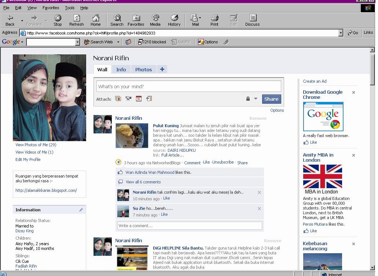The height and width of the screenshot is (276, 378).
Task: Click the Share button
Action: click(271, 99)
